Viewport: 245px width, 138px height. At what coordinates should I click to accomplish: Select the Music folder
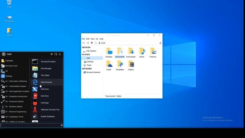pos(142,53)
